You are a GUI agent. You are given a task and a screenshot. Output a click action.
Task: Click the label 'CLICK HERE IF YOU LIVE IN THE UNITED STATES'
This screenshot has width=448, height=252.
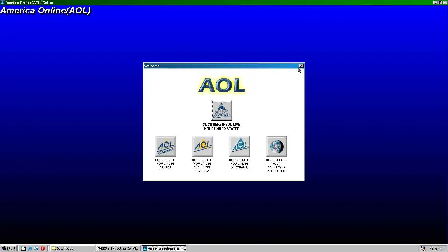click(x=221, y=127)
